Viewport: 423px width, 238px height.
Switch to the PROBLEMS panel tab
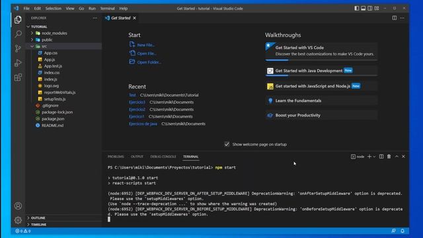coord(116,157)
